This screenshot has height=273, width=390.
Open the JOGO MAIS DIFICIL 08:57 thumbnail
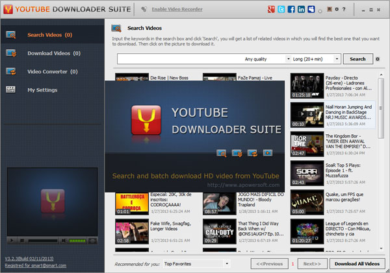click(x=220, y=204)
